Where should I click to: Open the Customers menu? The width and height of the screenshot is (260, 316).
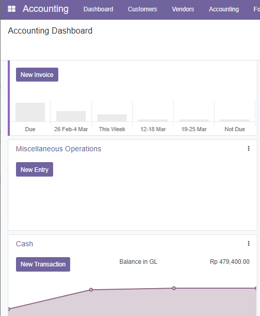coord(142,9)
